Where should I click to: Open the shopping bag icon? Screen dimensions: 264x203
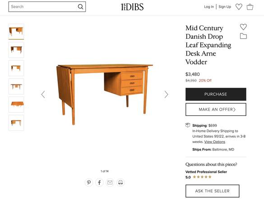(x=250, y=7)
